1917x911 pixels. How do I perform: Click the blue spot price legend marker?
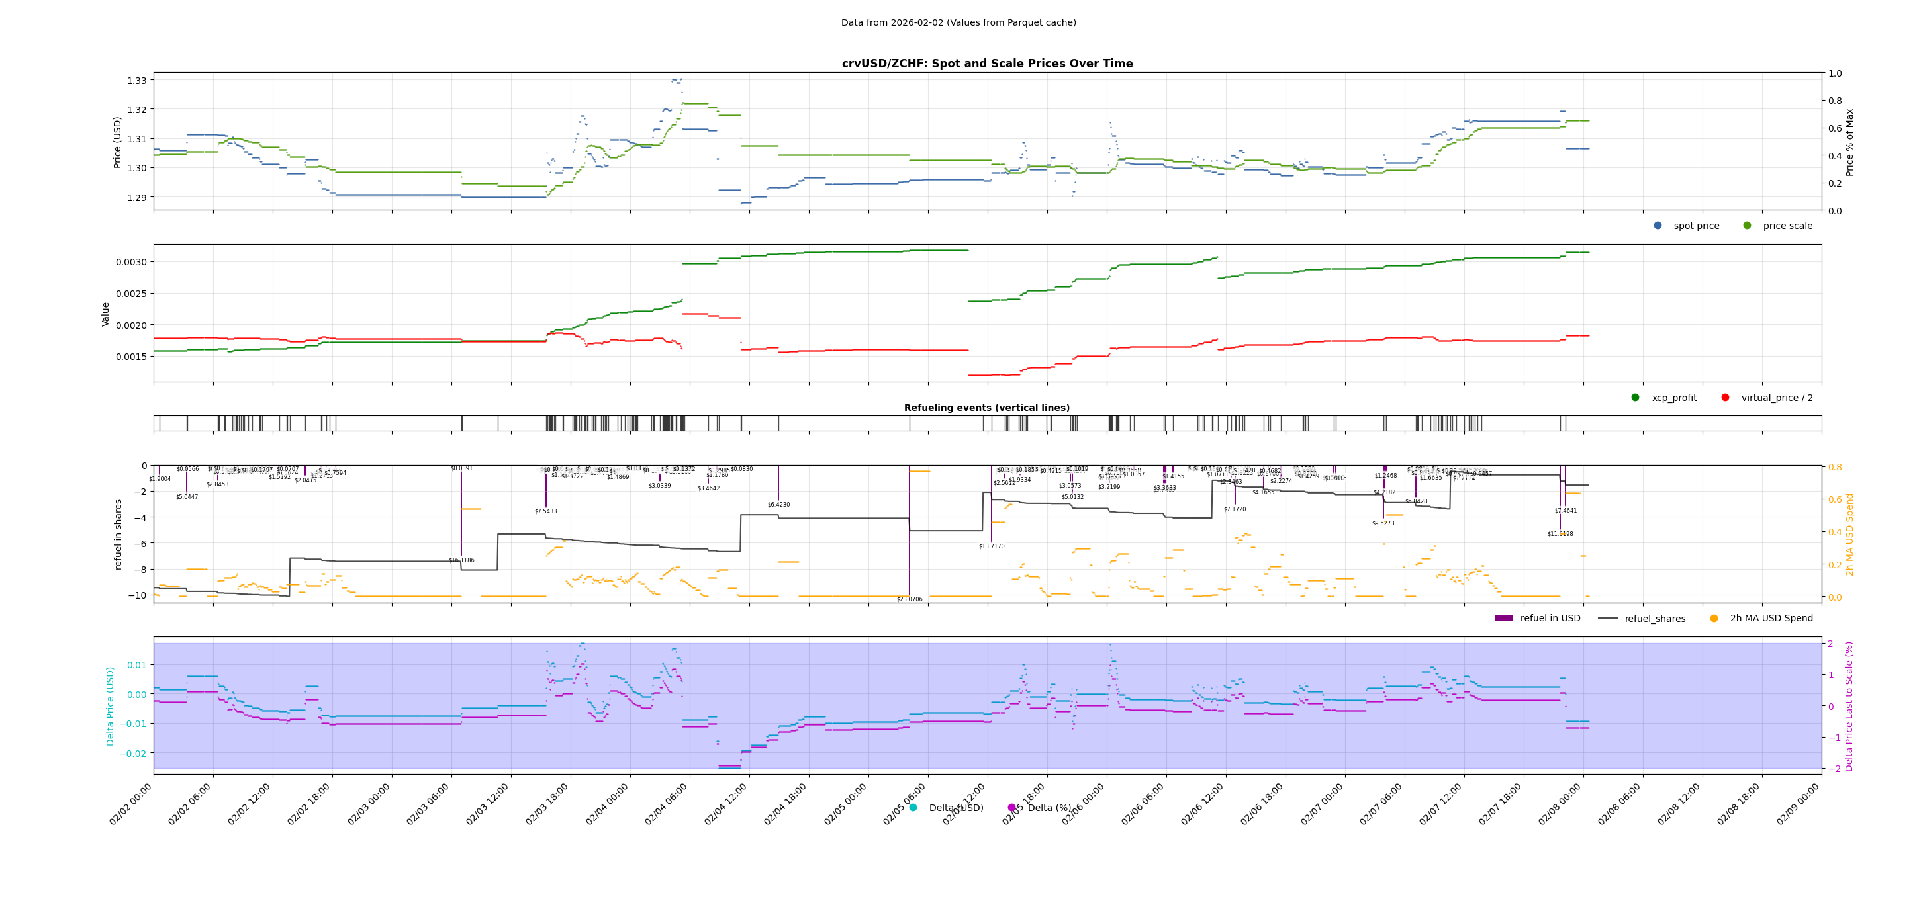[1658, 226]
